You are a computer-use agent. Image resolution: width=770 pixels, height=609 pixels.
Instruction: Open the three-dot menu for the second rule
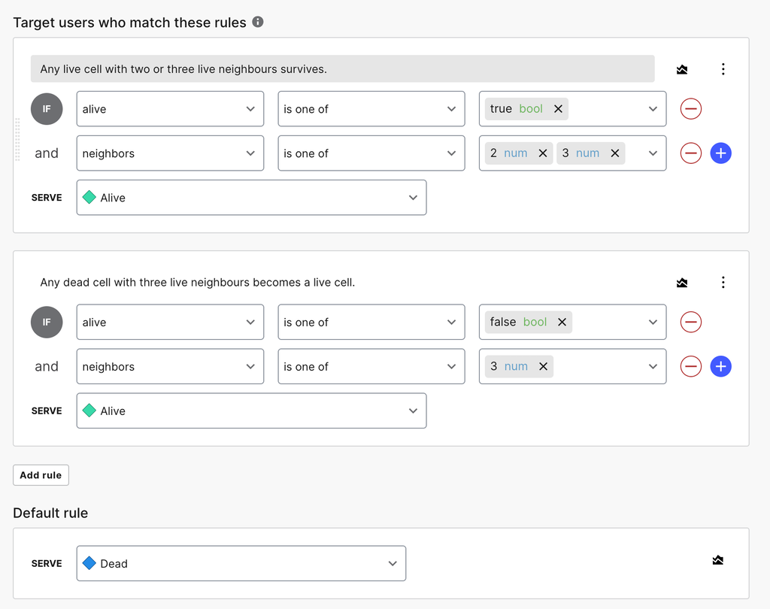tap(723, 283)
